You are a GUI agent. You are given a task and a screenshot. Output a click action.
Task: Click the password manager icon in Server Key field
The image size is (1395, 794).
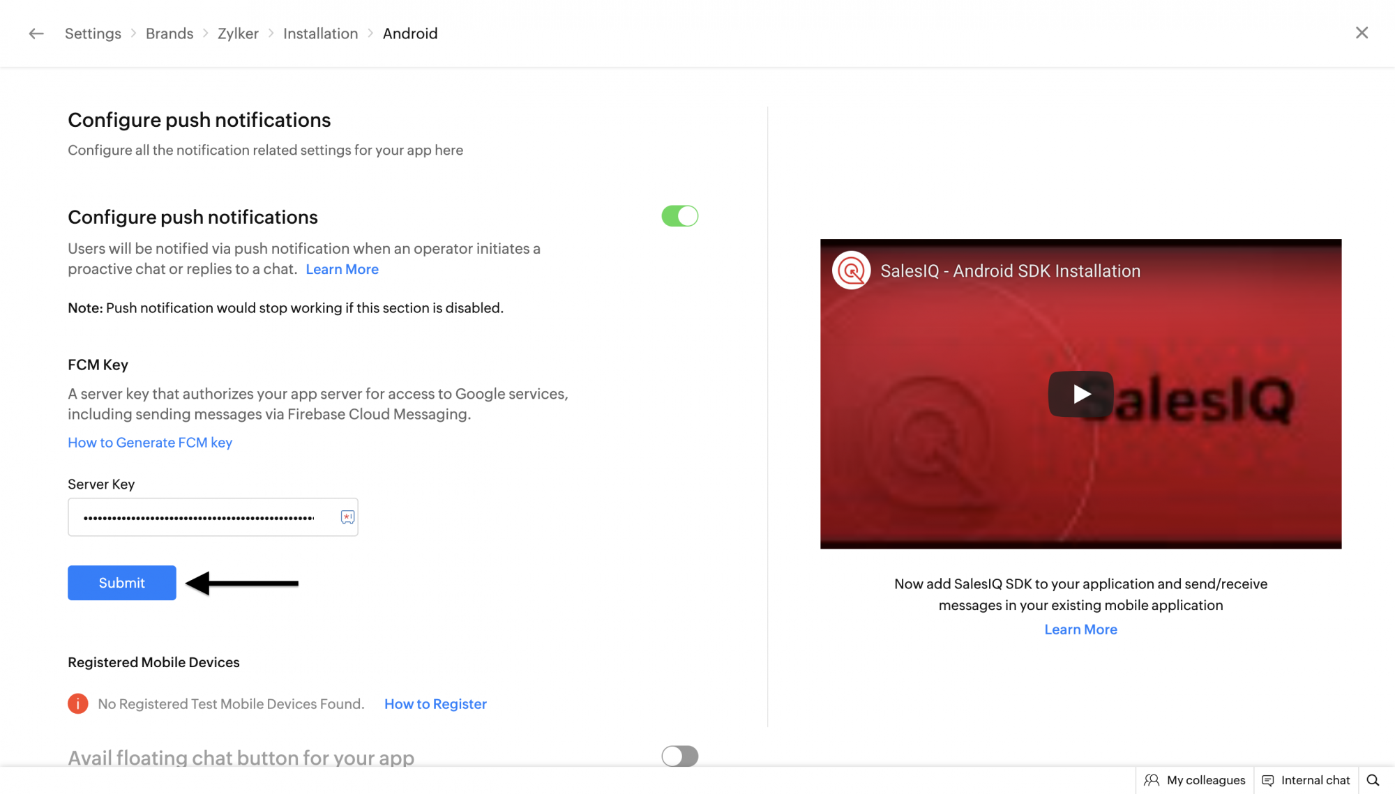pyautogui.click(x=347, y=517)
